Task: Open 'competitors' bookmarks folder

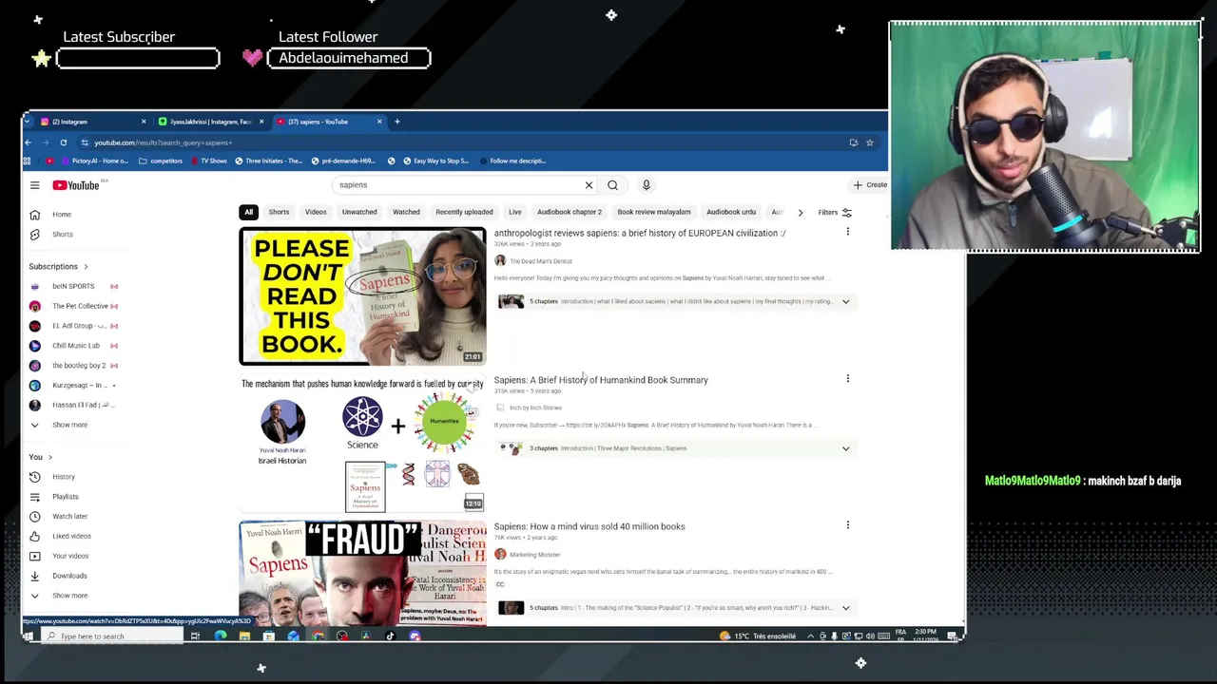Action: coord(160,161)
